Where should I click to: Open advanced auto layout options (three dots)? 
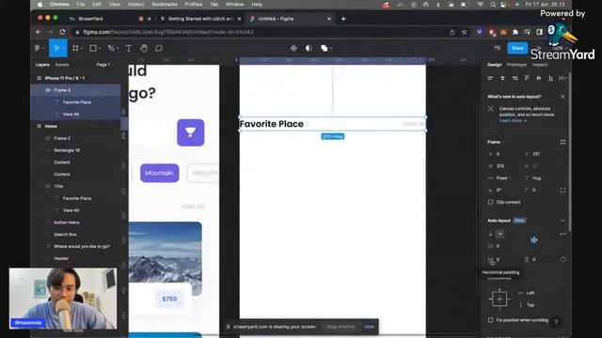562,234
